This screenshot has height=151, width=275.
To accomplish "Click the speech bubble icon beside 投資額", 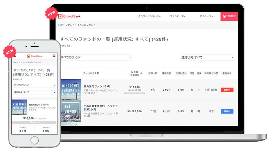I will (x=142, y=73).
